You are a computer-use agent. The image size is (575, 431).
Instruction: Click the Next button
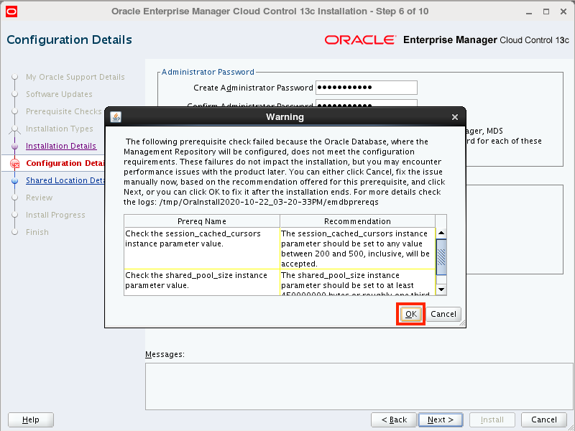coord(441,420)
